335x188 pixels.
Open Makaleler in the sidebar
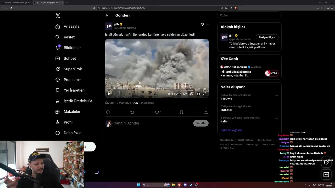(68, 111)
